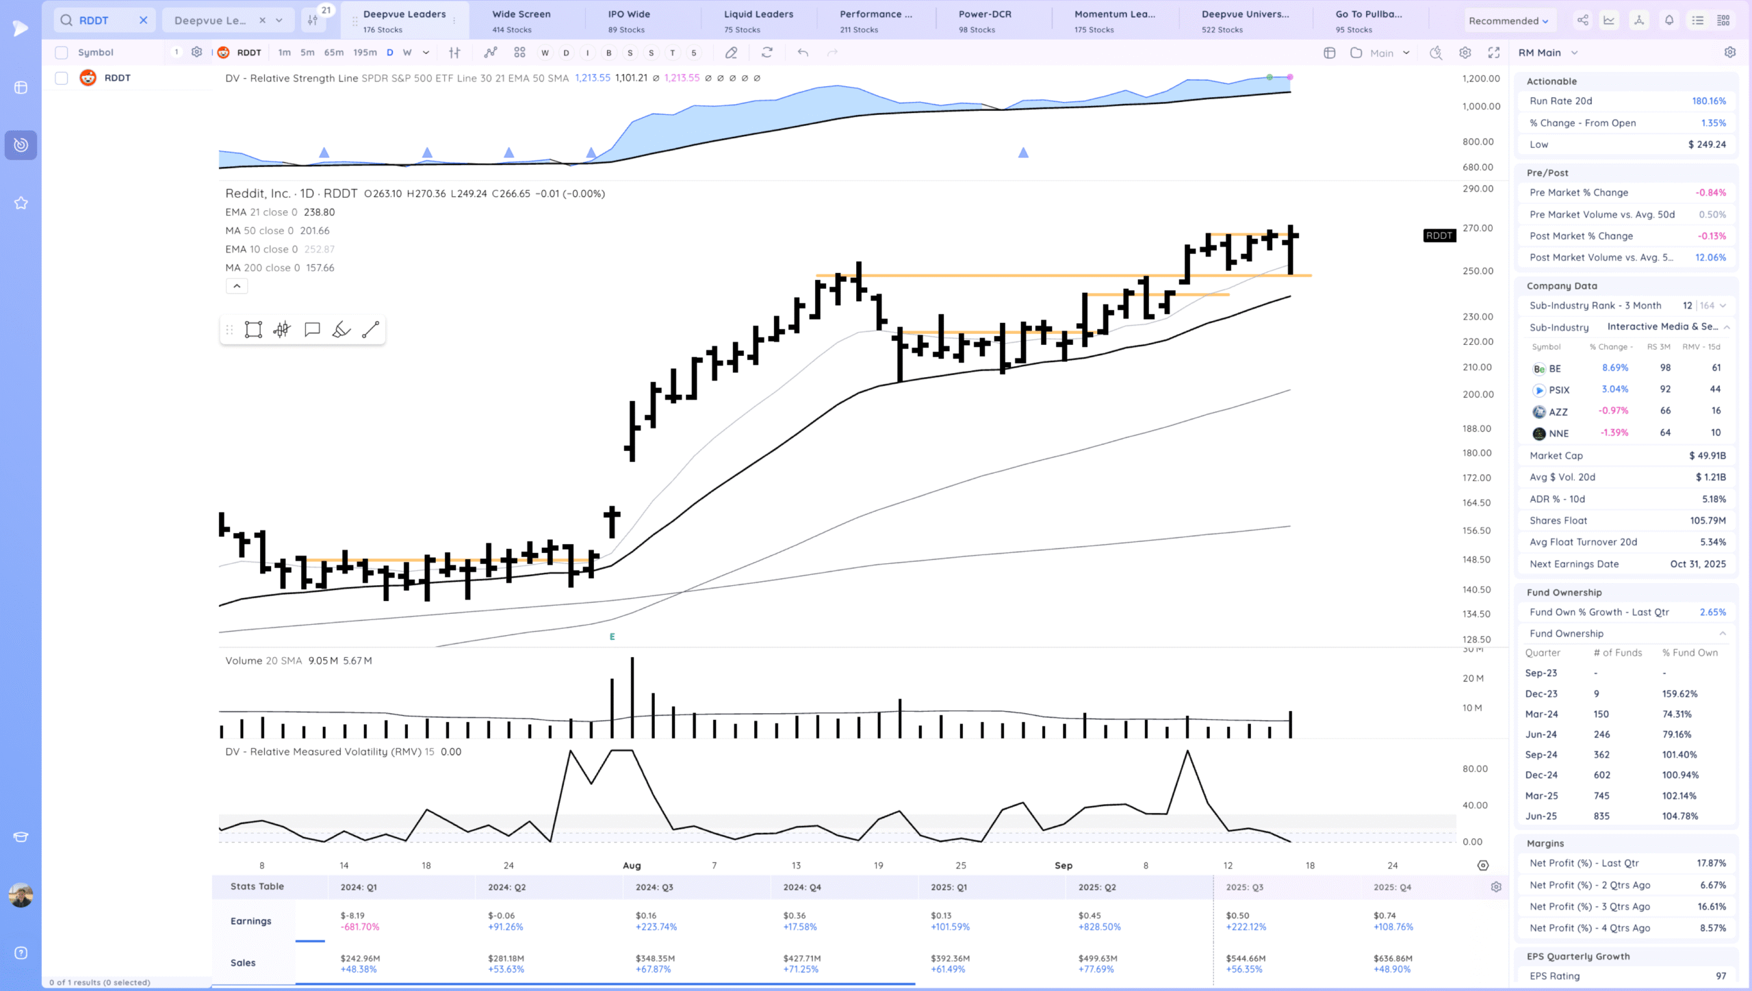Toggle the 5 marker circle button
This screenshot has height=991, width=1752.
click(694, 53)
